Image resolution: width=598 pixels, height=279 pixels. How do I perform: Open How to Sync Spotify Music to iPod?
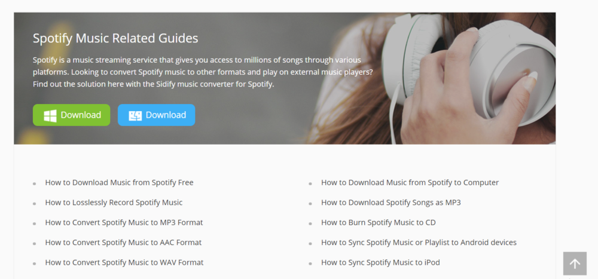(x=380, y=263)
